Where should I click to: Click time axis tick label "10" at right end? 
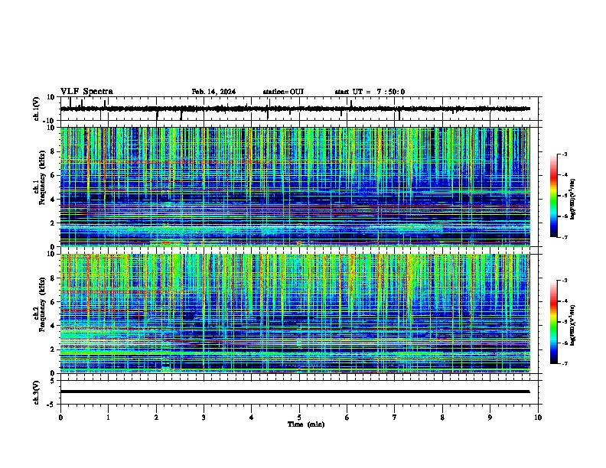tap(538, 418)
